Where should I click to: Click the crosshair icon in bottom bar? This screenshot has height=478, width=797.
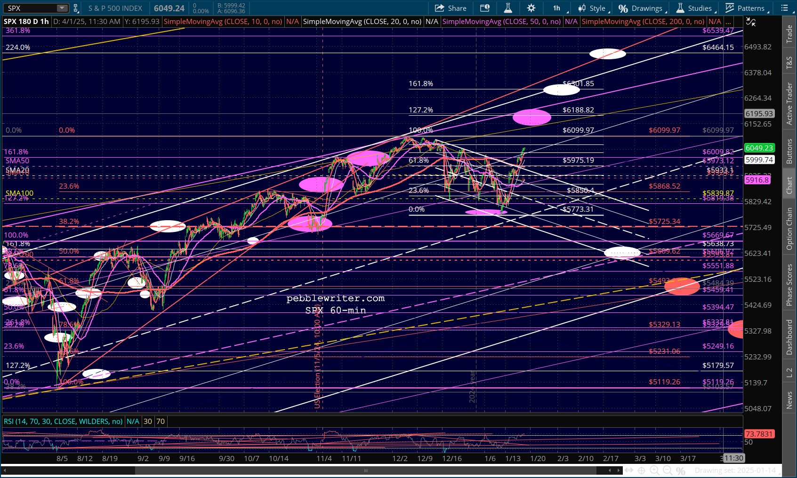[641, 470]
